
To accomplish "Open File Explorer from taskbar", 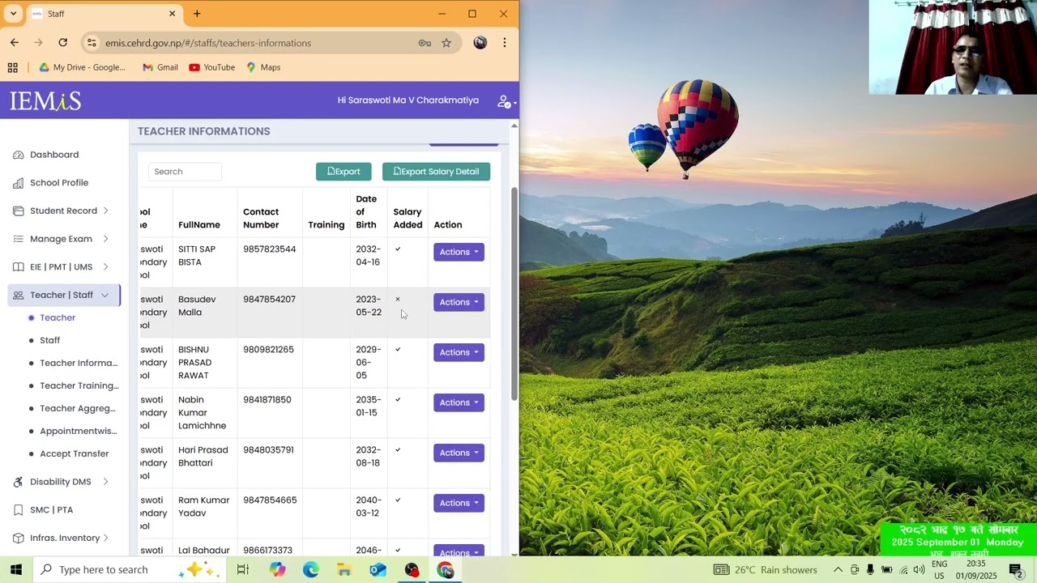I will (344, 570).
